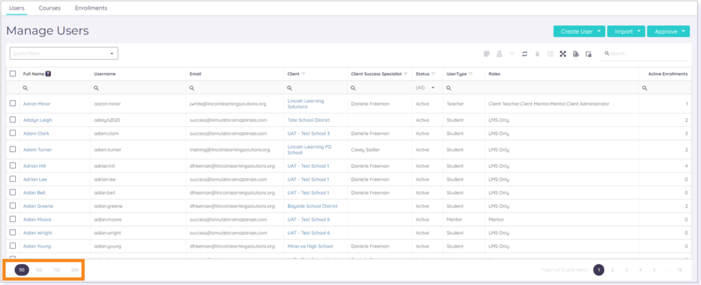The image size is (701, 285).
Task: Click magnifier icon in Client filter cell
Action: [290, 88]
